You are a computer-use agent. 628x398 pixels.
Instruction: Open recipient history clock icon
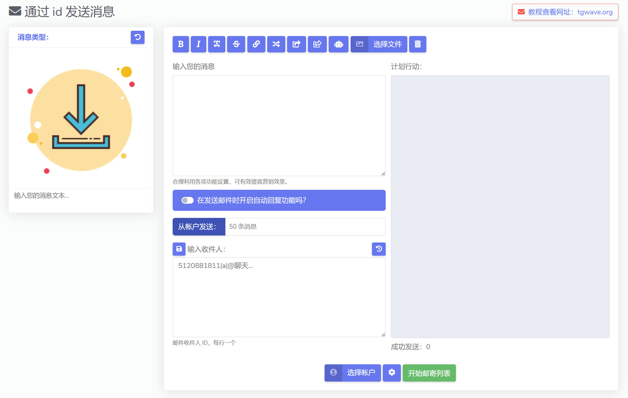pos(378,249)
